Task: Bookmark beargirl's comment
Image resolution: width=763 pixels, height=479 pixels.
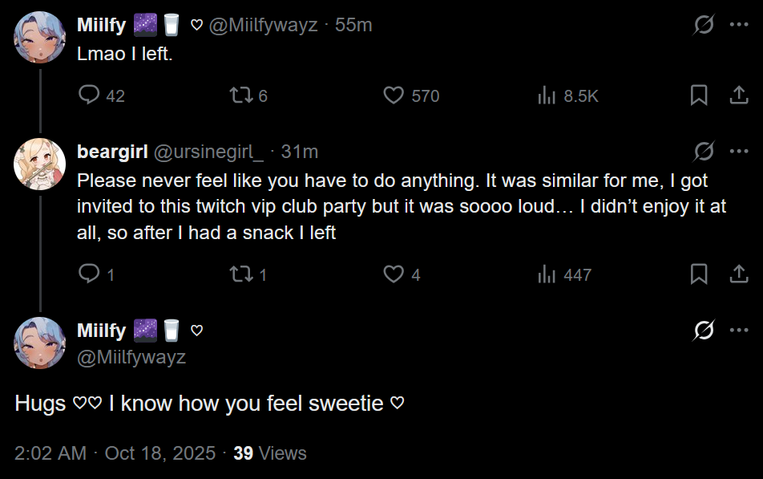Action: (699, 274)
